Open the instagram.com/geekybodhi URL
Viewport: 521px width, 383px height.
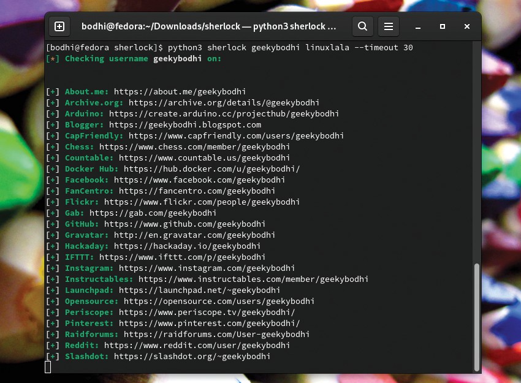pos(207,268)
